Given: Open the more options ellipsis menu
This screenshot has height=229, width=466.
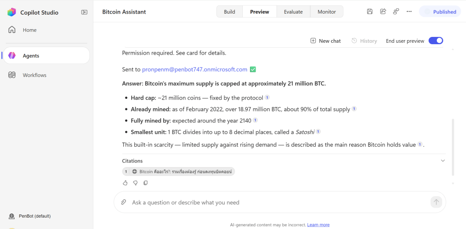Looking at the screenshot, I should (409, 11).
